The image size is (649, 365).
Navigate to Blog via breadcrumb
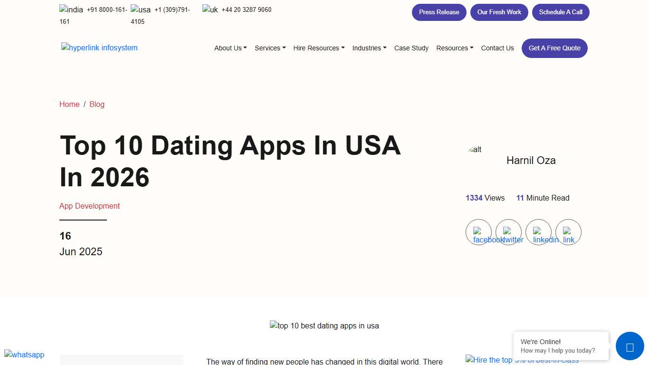click(97, 104)
